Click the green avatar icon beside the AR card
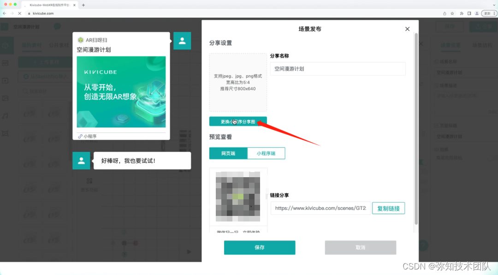498x275 pixels. [182, 41]
